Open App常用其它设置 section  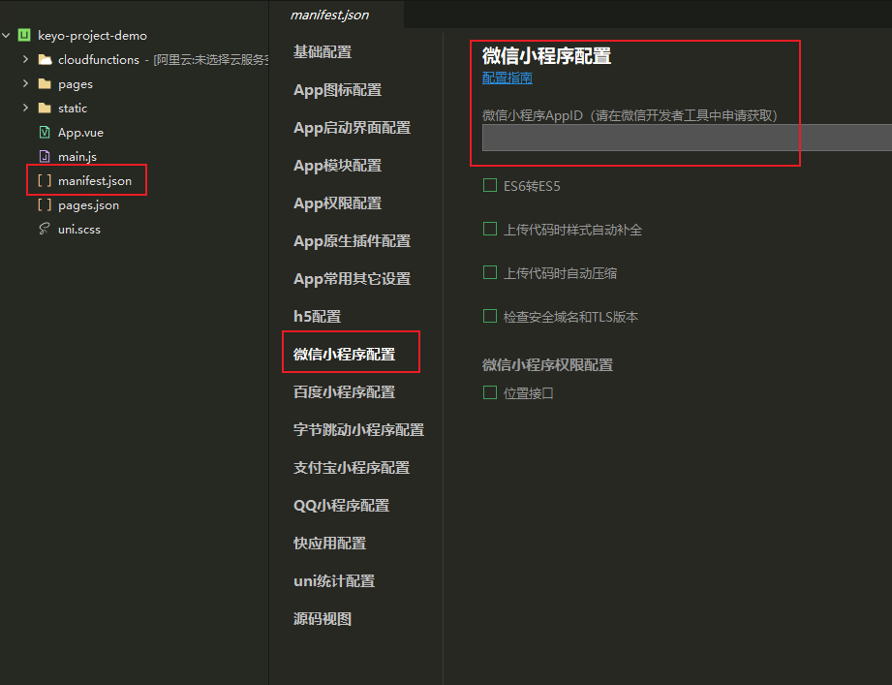[x=353, y=279]
